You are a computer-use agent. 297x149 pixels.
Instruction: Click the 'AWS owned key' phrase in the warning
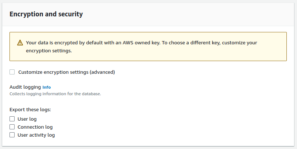coord(142,43)
